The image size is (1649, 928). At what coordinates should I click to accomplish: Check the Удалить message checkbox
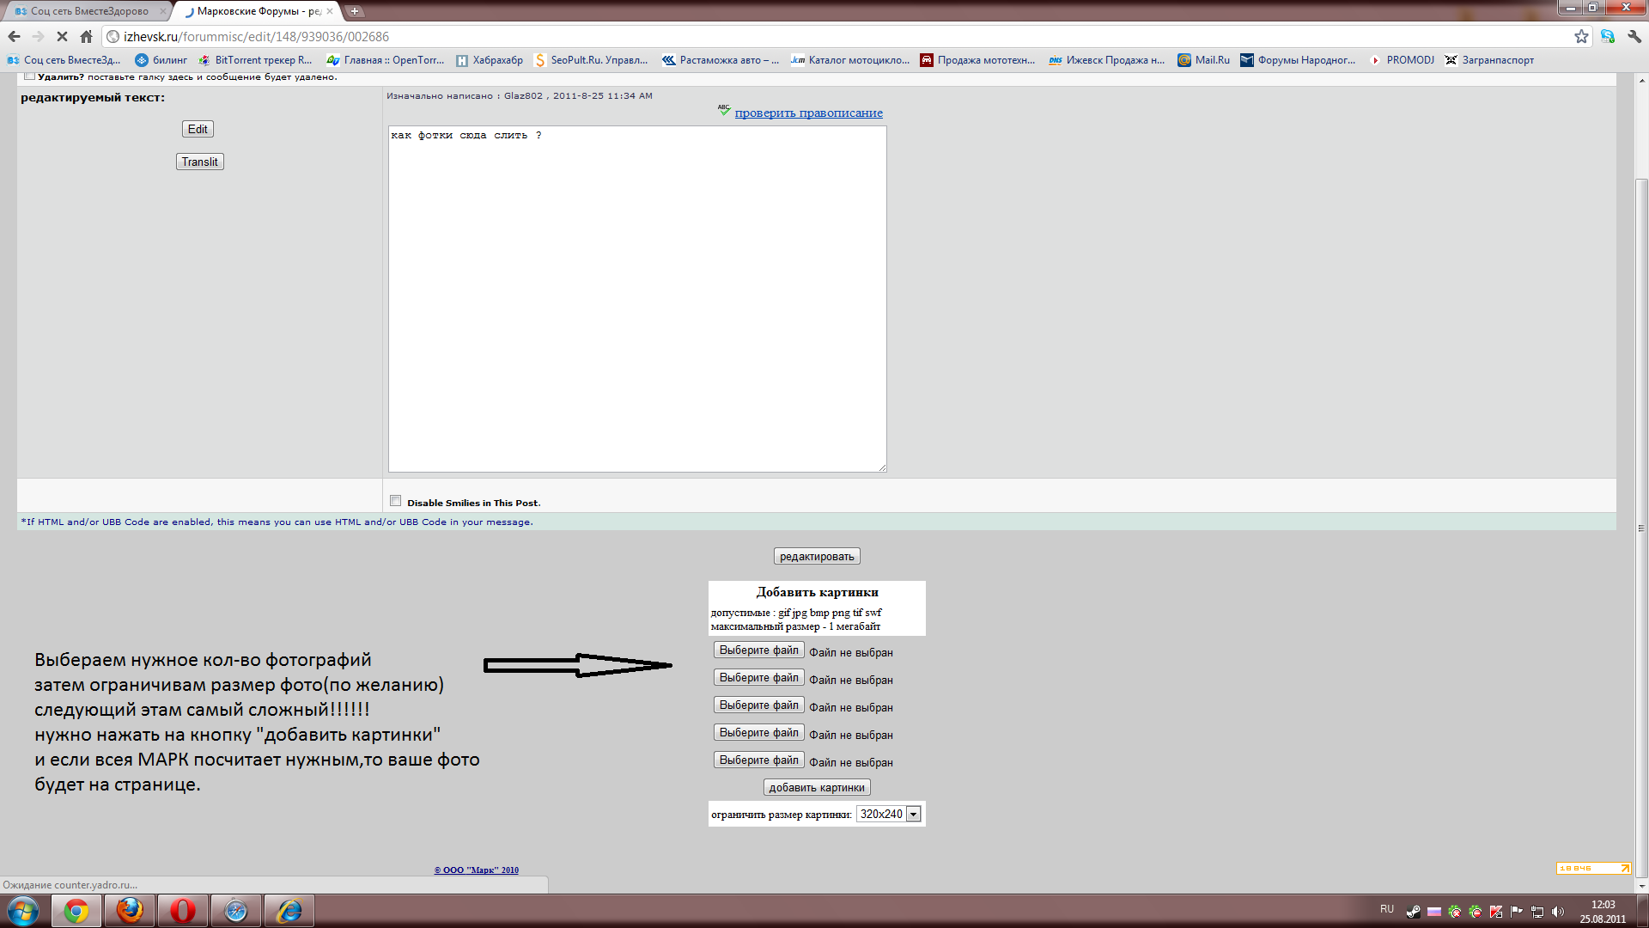point(29,76)
